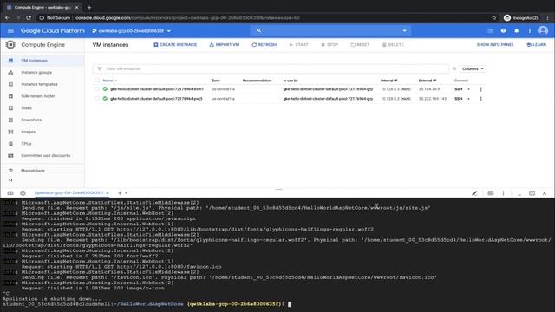Open the Learn panel
This screenshot has height=312, width=555.
(536, 45)
